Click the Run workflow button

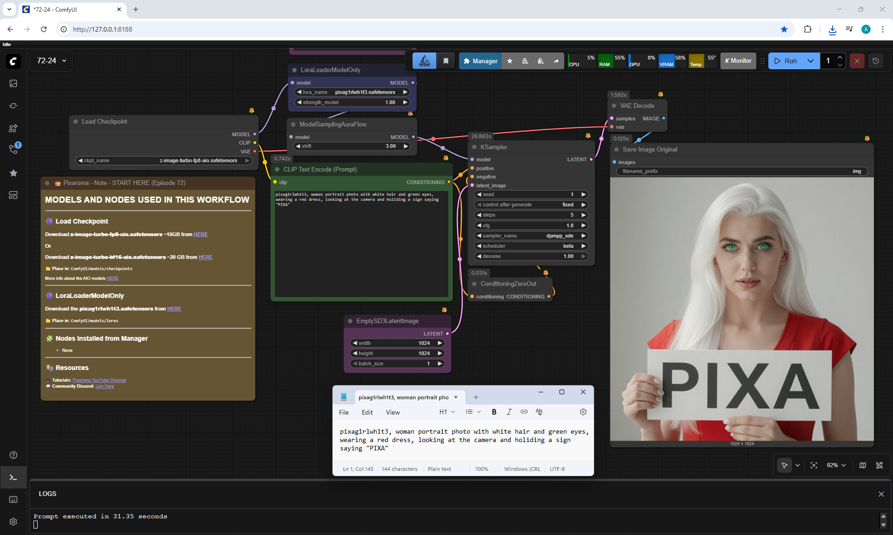click(x=786, y=61)
